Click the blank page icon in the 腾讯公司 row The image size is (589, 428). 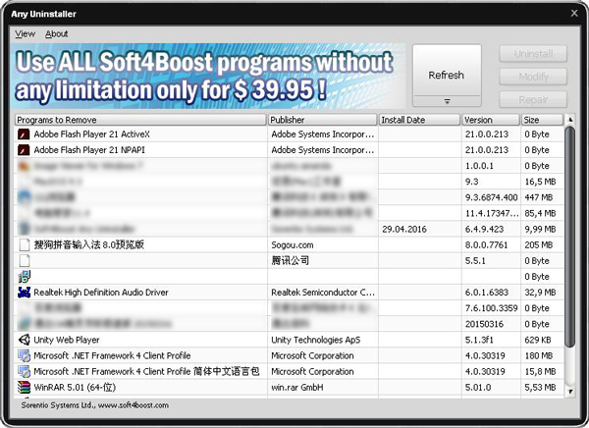[24, 260]
